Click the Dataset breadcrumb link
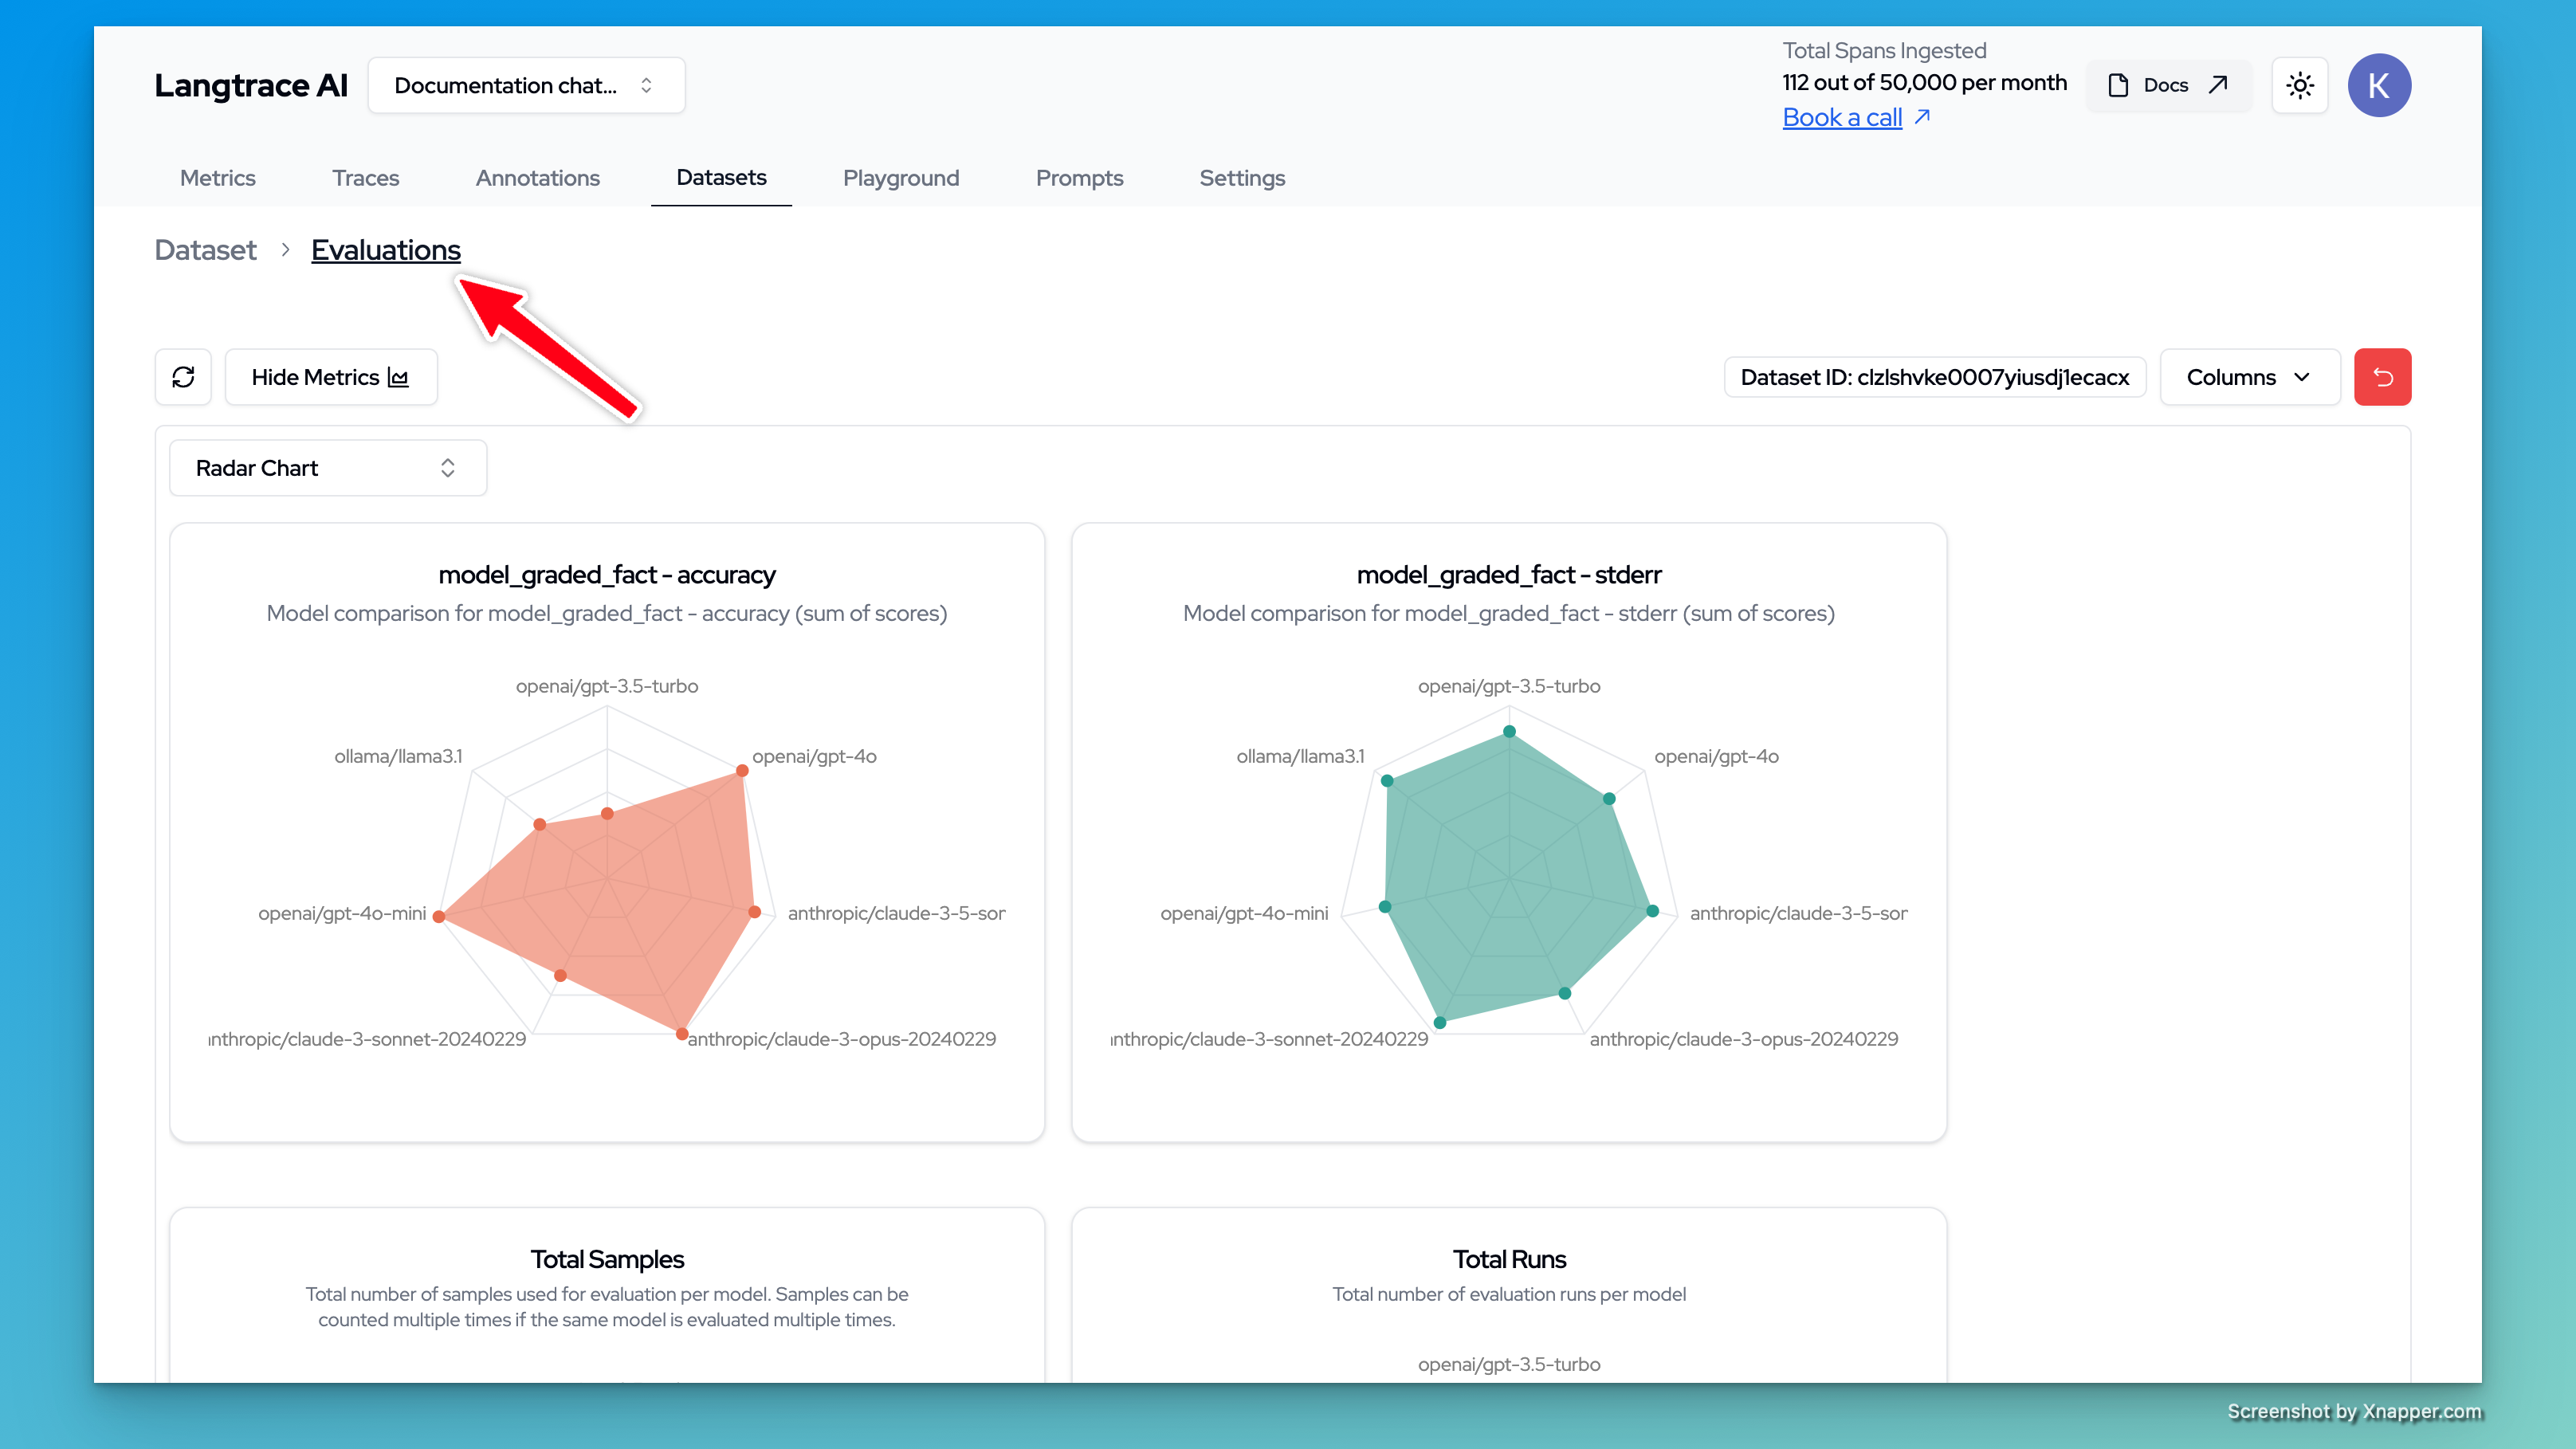 [205, 250]
